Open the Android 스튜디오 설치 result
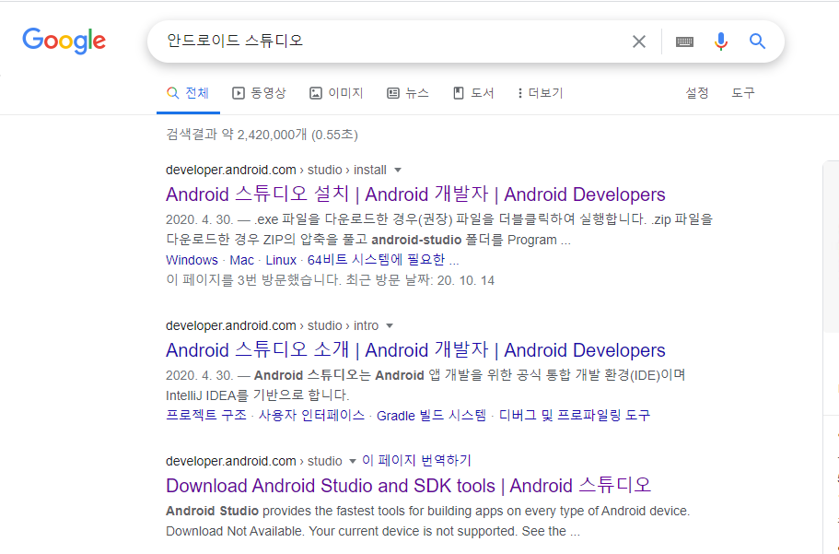This screenshot has width=839, height=554. pos(415,194)
